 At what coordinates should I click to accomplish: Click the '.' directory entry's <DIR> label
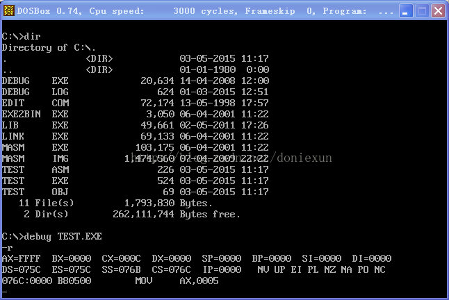click(99, 58)
